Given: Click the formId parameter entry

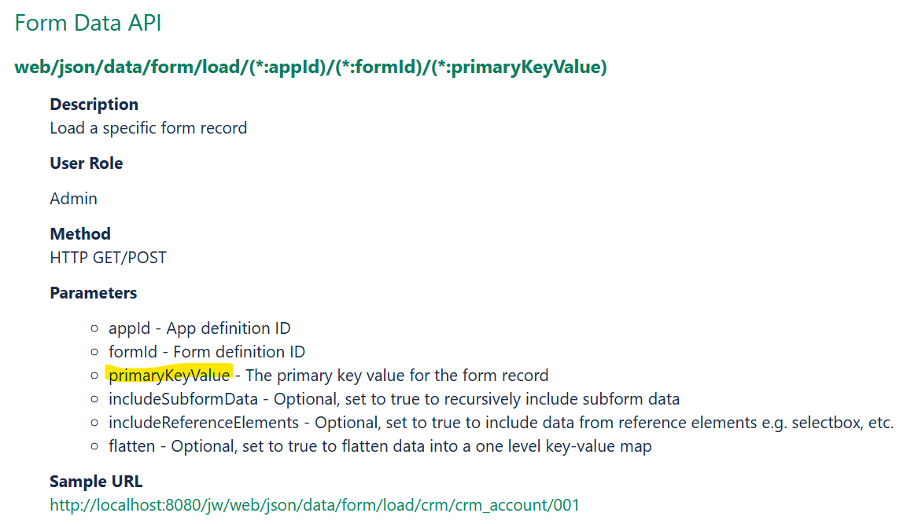Looking at the screenshot, I should 207,352.
